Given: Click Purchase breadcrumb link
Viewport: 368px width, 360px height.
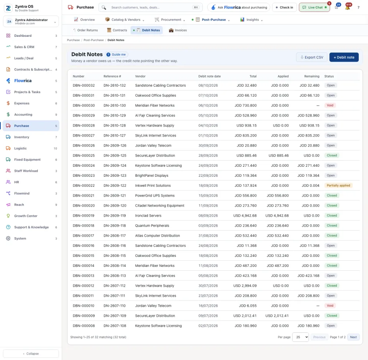Looking at the screenshot, I should tap(73, 40).
